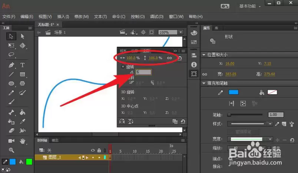Open the Modify (修改) menu

82,17
